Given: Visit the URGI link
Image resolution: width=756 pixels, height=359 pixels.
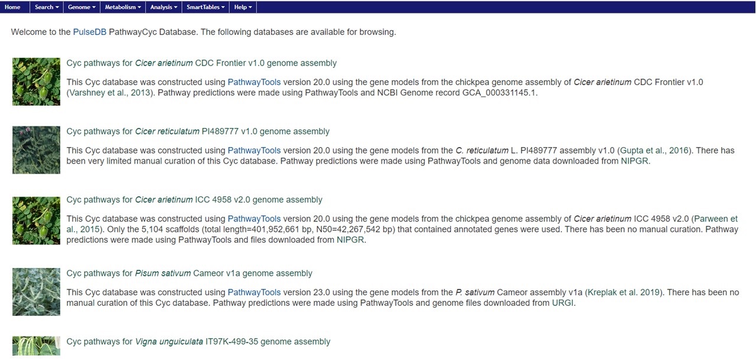Looking at the screenshot, I should click(563, 303).
